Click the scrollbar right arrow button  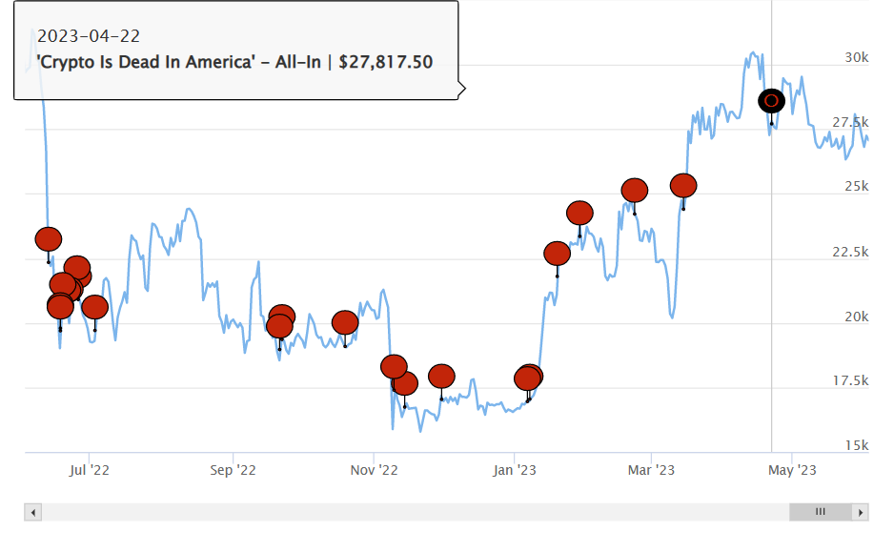click(863, 512)
